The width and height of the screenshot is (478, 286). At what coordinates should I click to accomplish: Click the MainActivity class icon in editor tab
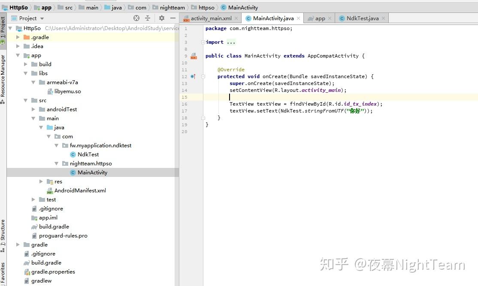point(248,19)
